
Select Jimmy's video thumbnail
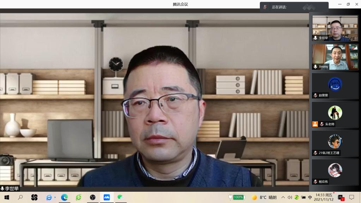coord(335,56)
